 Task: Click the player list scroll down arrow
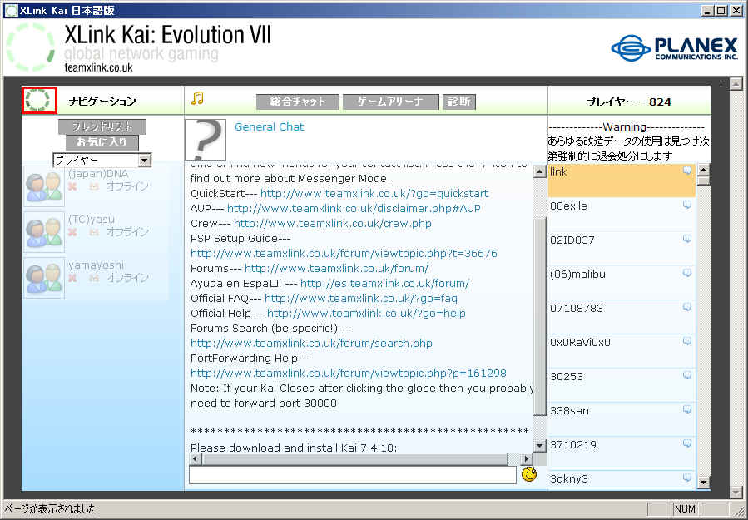click(703, 483)
